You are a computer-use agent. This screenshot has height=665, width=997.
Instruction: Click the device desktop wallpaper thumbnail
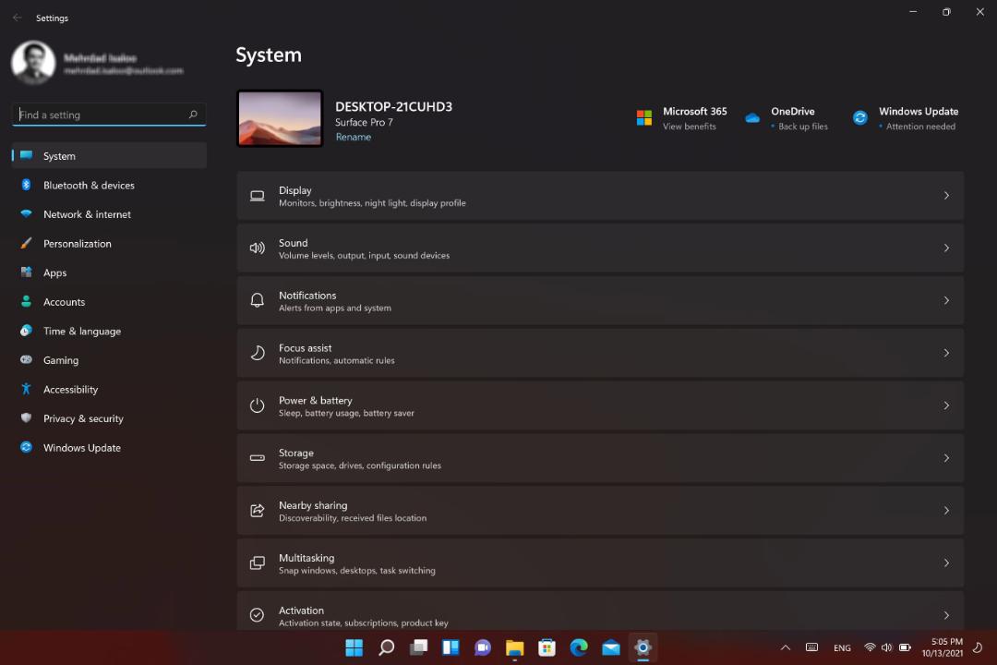coord(280,118)
